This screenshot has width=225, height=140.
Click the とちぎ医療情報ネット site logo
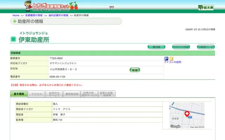(51, 6)
